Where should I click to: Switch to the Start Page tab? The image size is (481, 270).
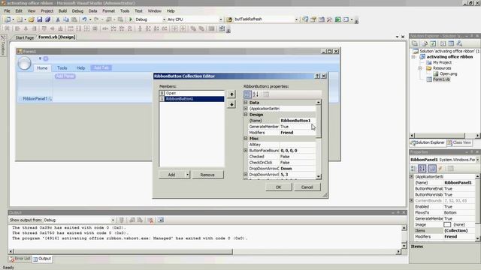click(25, 37)
